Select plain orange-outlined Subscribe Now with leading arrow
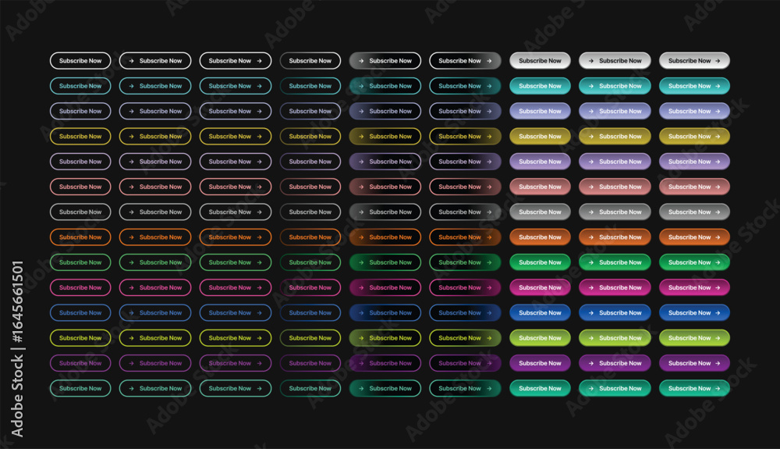The height and width of the screenshot is (449, 780). tap(155, 237)
